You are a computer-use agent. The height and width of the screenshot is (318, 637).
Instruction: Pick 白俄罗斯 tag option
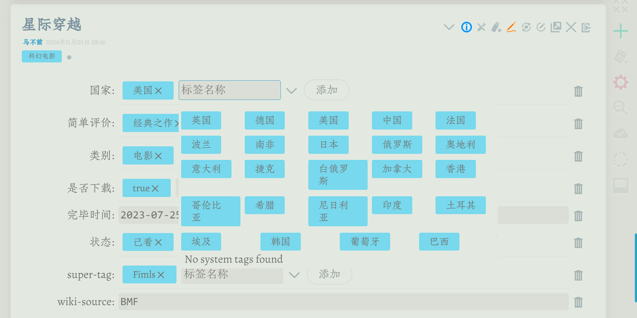coord(338,175)
